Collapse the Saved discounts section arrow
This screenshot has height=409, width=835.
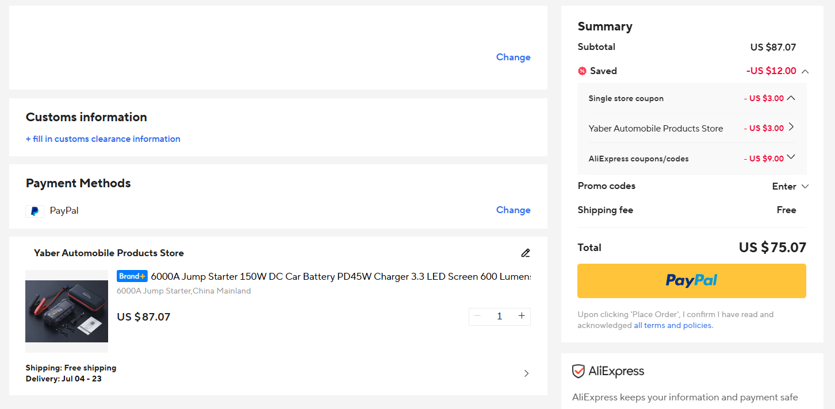click(805, 71)
